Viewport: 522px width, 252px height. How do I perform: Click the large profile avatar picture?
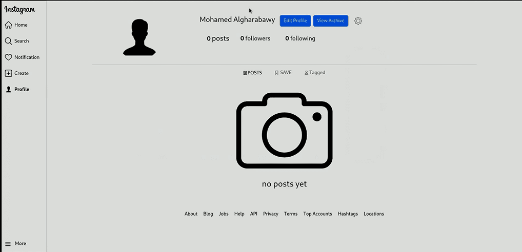point(139,37)
